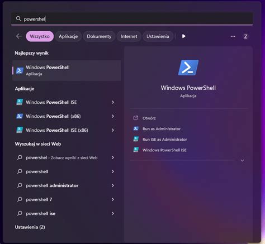The width and height of the screenshot is (265, 244).
Task: Click the large PowerShell logo in the preview pane
Action: 188,68
